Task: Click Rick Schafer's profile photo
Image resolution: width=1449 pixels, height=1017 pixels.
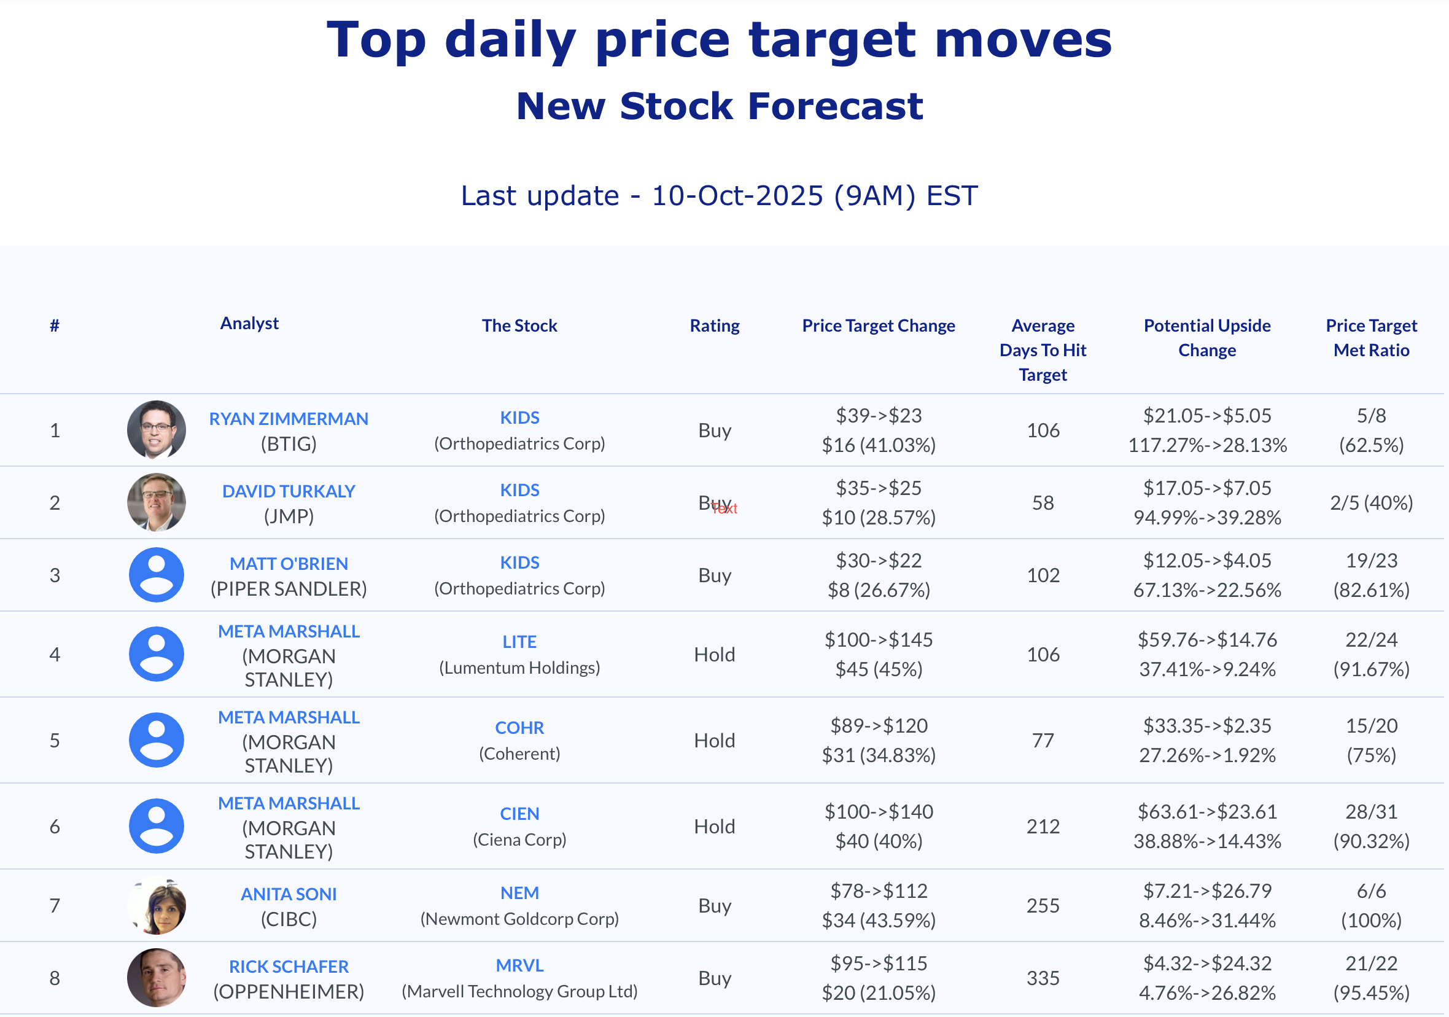Action: tap(156, 977)
